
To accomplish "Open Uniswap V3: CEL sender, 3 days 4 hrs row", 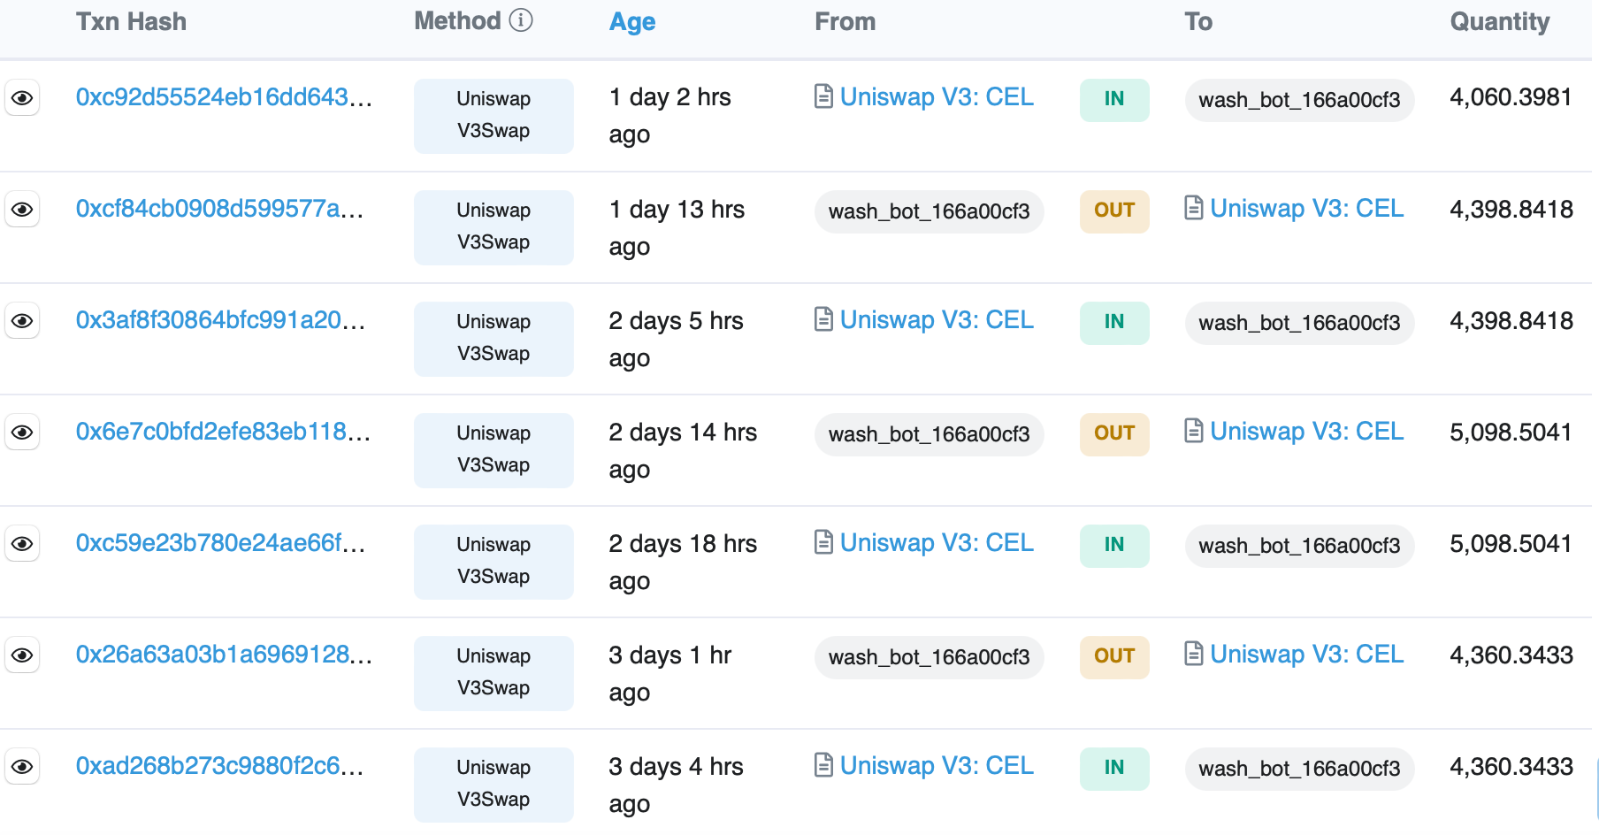I will click(937, 766).
